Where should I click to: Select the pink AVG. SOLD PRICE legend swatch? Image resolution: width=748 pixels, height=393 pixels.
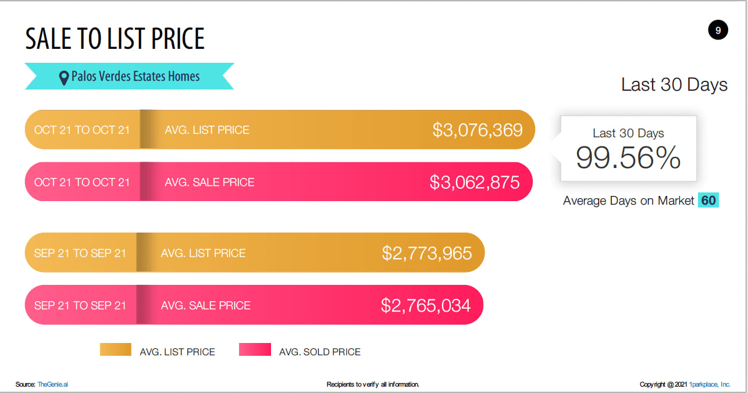(x=255, y=349)
